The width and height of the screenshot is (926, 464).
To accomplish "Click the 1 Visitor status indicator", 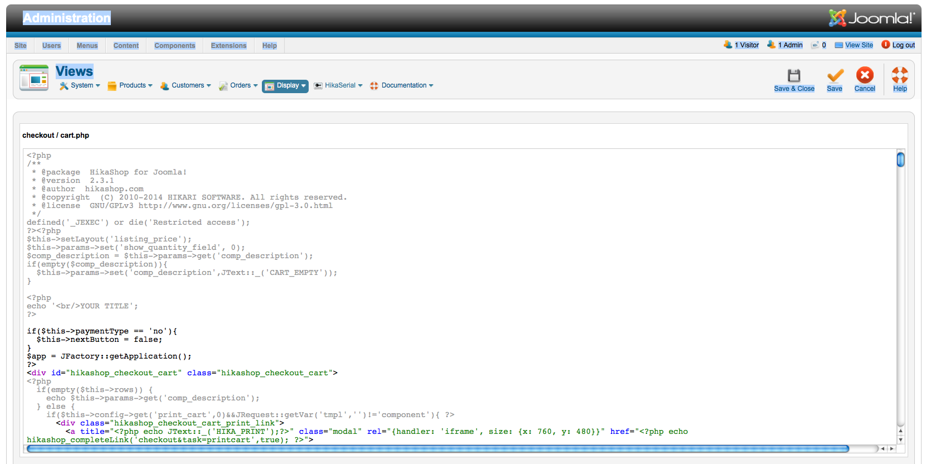I will (x=742, y=45).
